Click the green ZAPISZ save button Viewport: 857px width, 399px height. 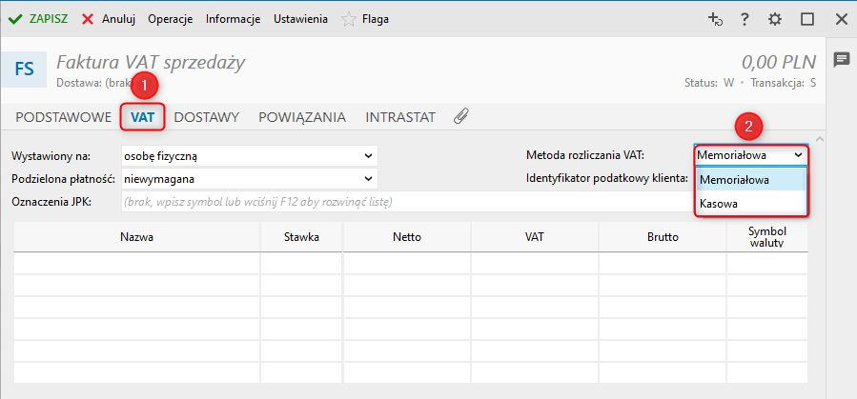pyautogui.click(x=38, y=19)
